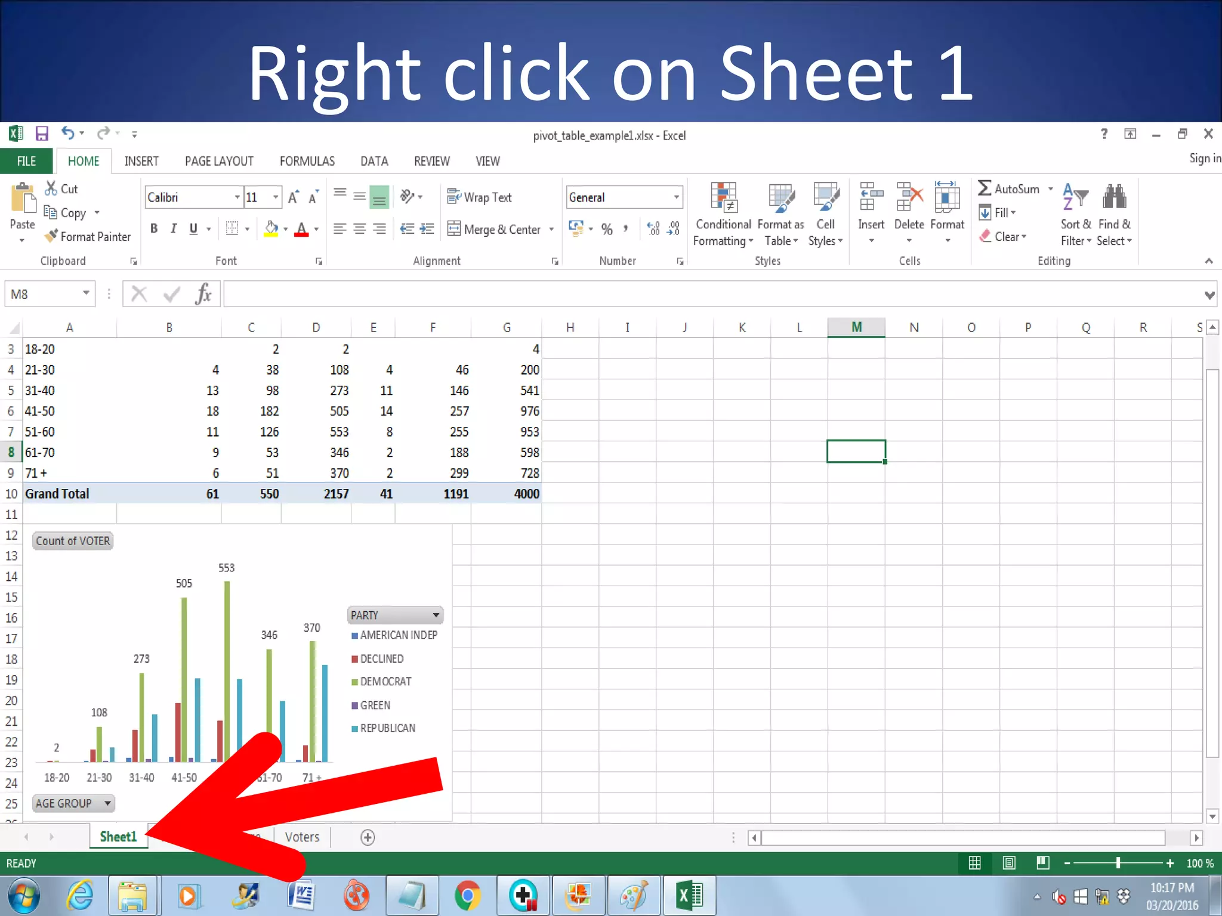Viewport: 1222px width, 916px height.
Task: Align cell text to the left
Action: click(x=340, y=229)
